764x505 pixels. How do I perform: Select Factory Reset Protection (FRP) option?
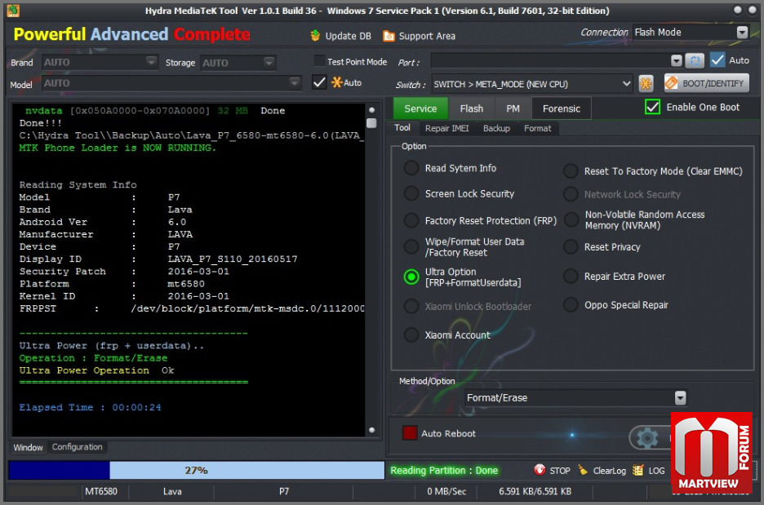(x=411, y=220)
